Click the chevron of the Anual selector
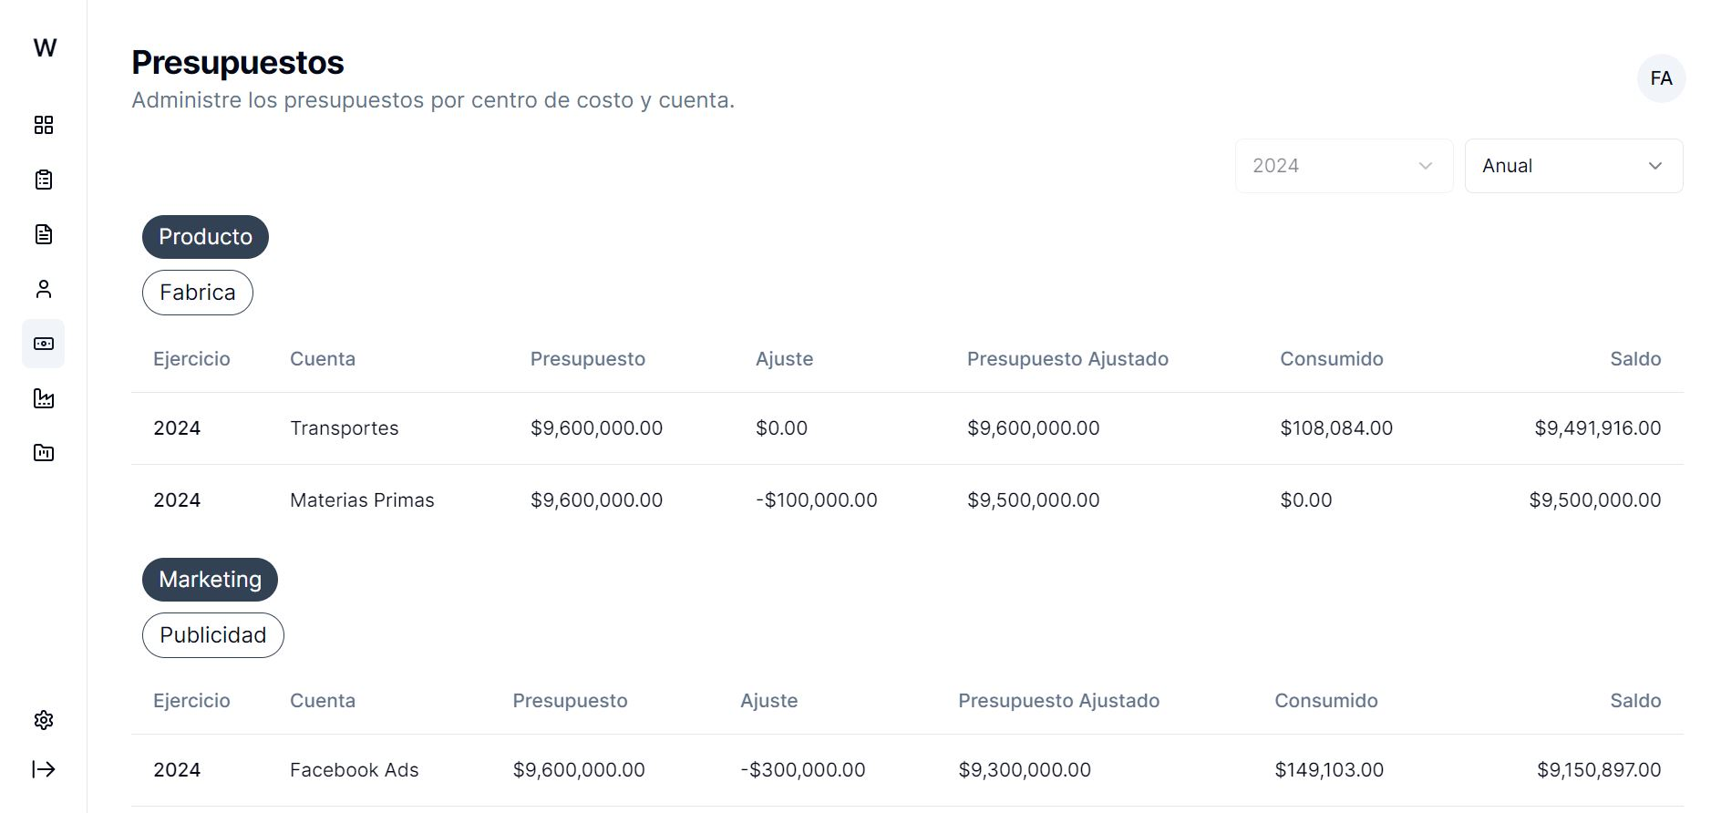Screen dimensions: 1721x813 click(x=1655, y=166)
